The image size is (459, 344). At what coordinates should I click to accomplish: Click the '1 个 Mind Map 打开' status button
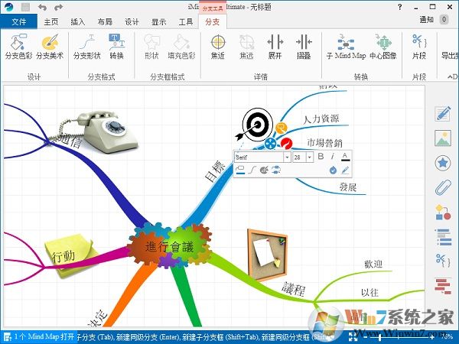pyautogui.click(x=39, y=336)
